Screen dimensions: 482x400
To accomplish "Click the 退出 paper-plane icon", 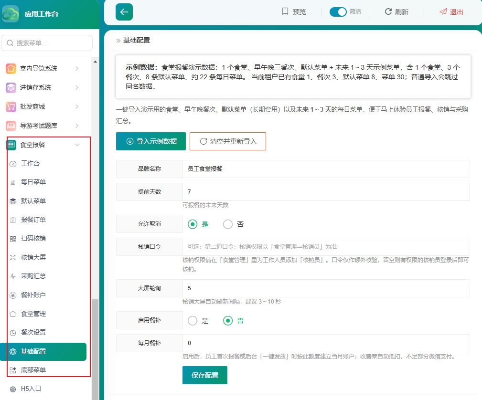I will pyautogui.click(x=443, y=11).
